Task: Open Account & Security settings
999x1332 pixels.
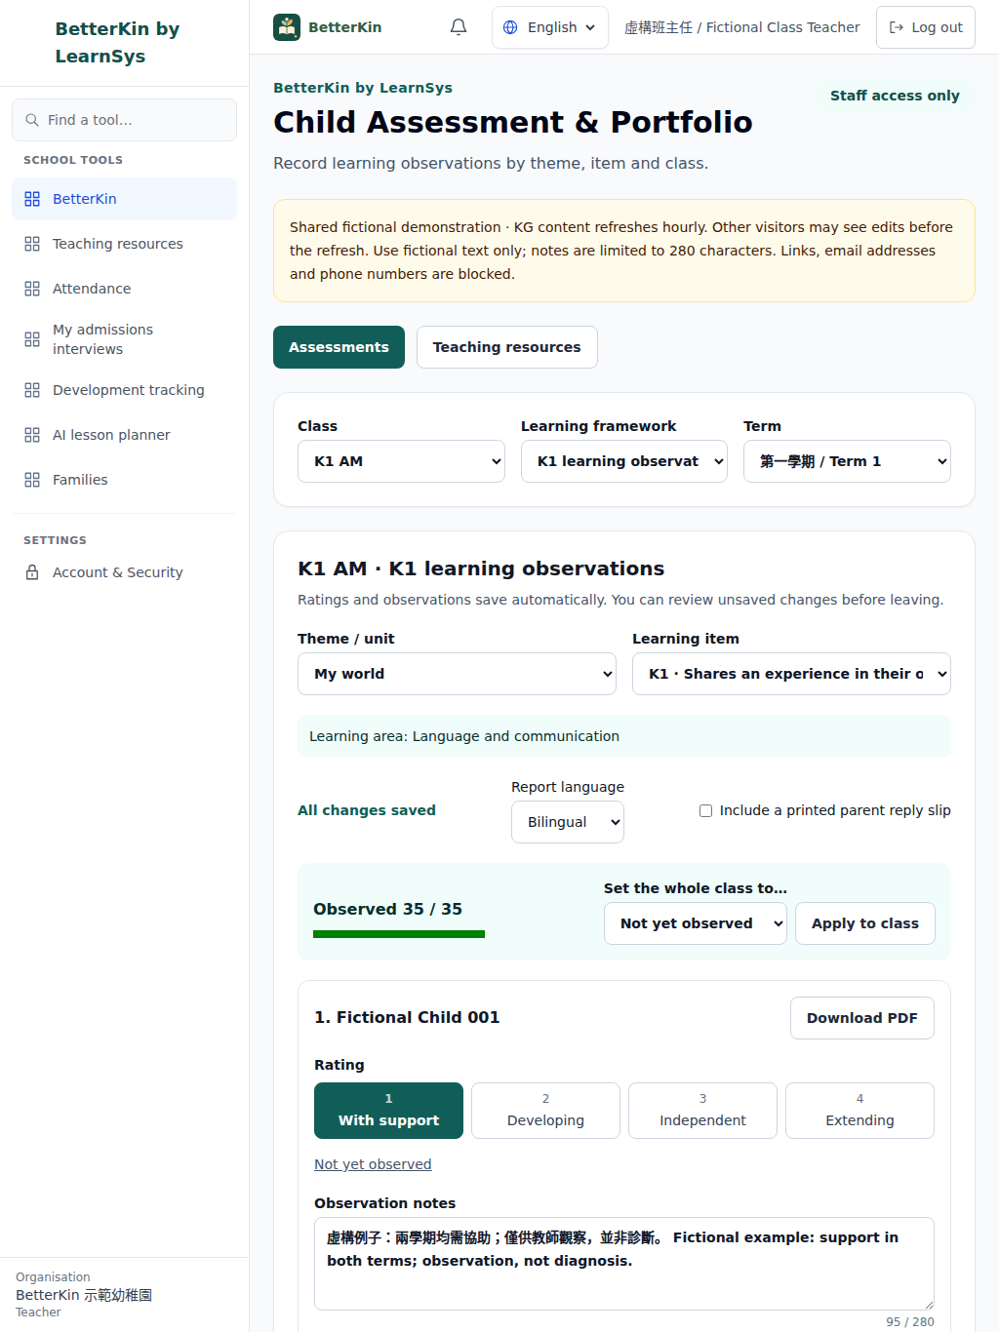Action: [x=124, y=572]
